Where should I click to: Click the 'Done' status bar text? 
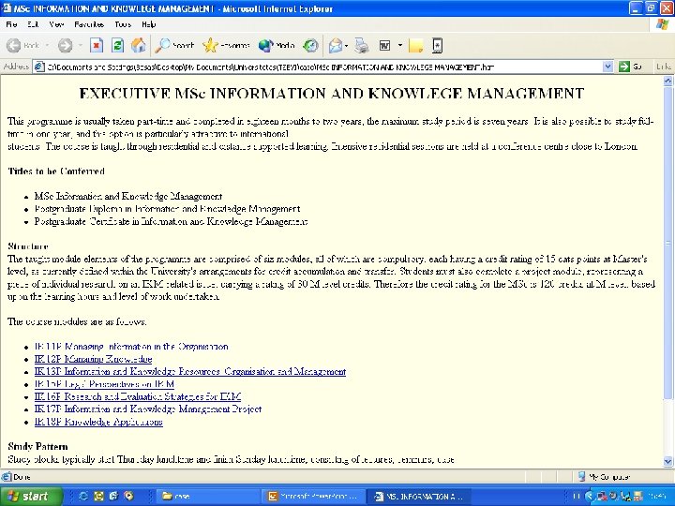(22, 477)
